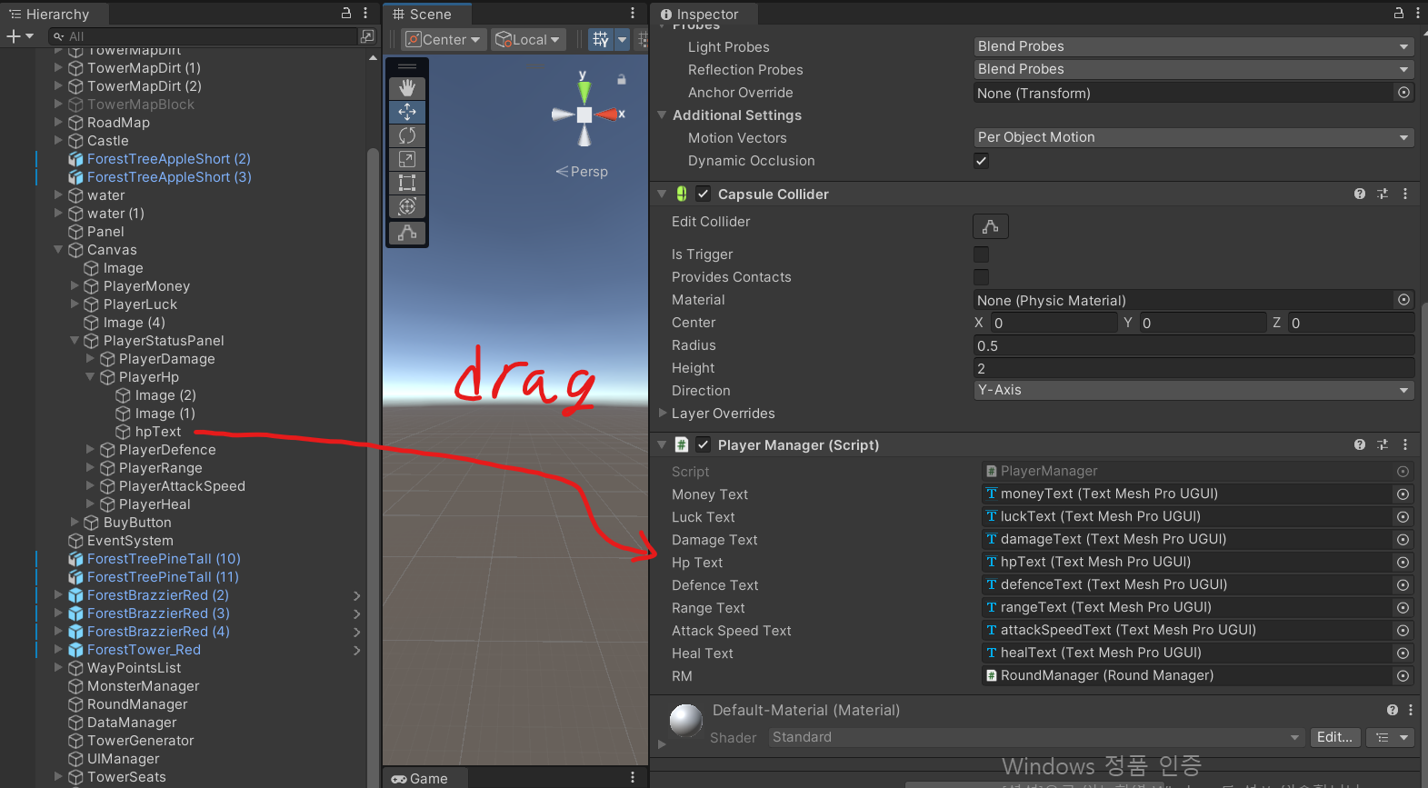Screen dimensions: 1428x788
Task: Toggle Is Trigger checkbox
Action: [x=981, y=254]
